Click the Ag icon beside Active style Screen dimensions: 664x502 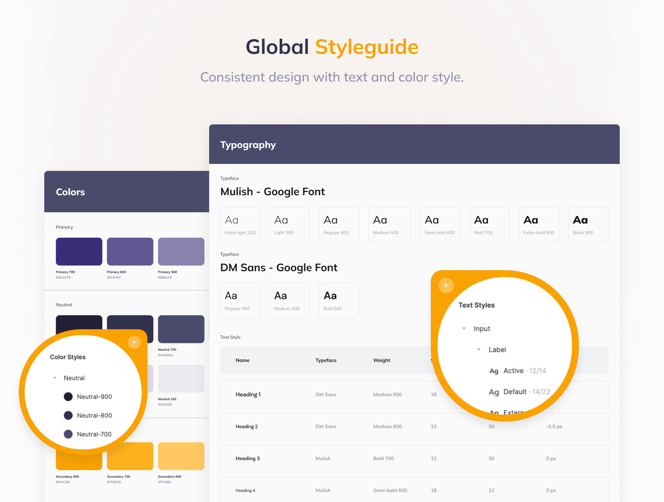coord(494,371)
